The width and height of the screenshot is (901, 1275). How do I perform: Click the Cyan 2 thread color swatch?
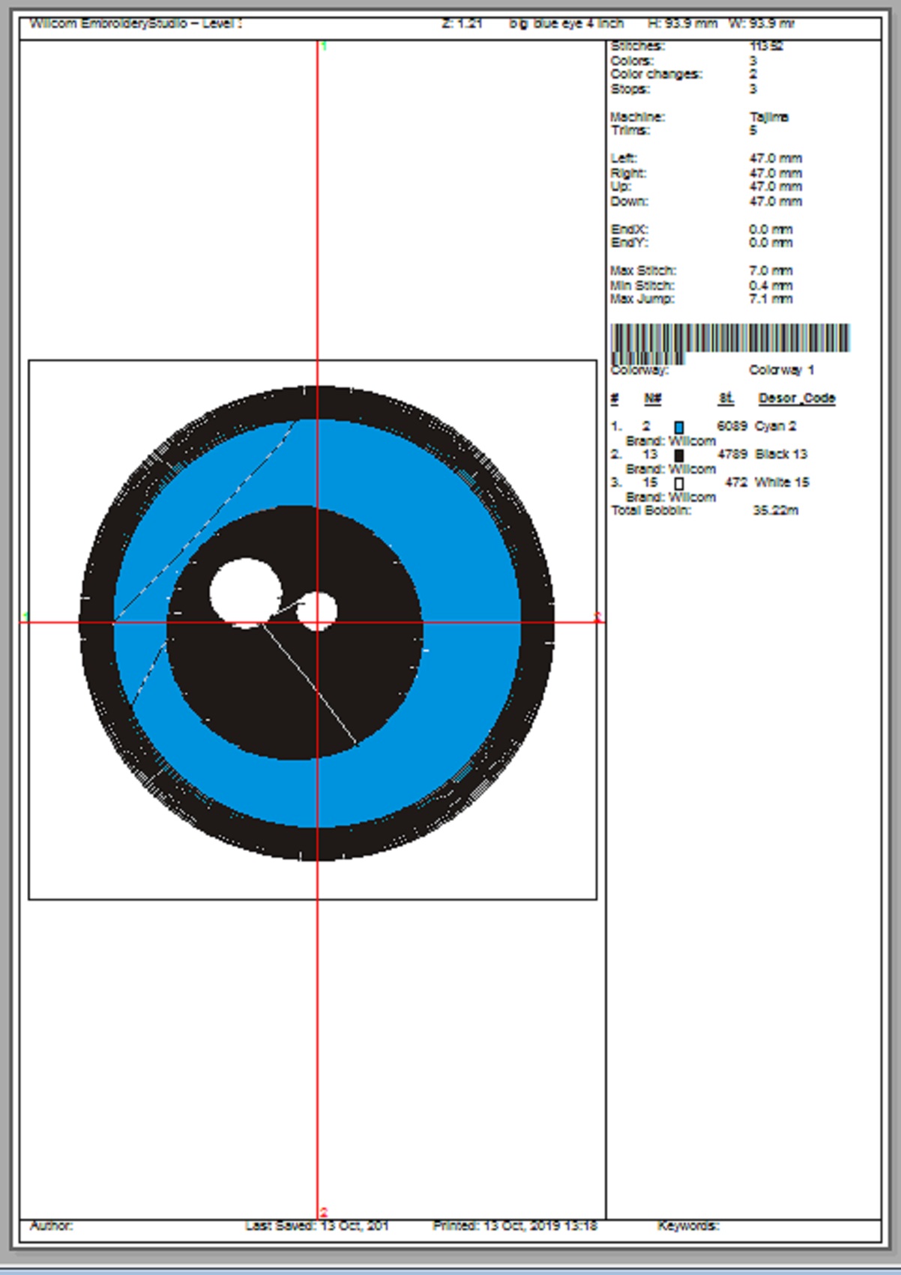tap(679, 427)
